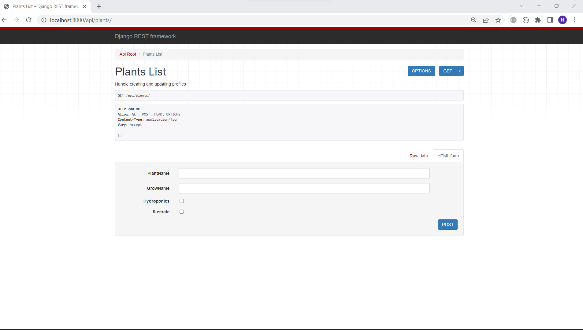Open the zoom magnifier icon in address bar
The image size is (583, 330).
click(473, 20)
